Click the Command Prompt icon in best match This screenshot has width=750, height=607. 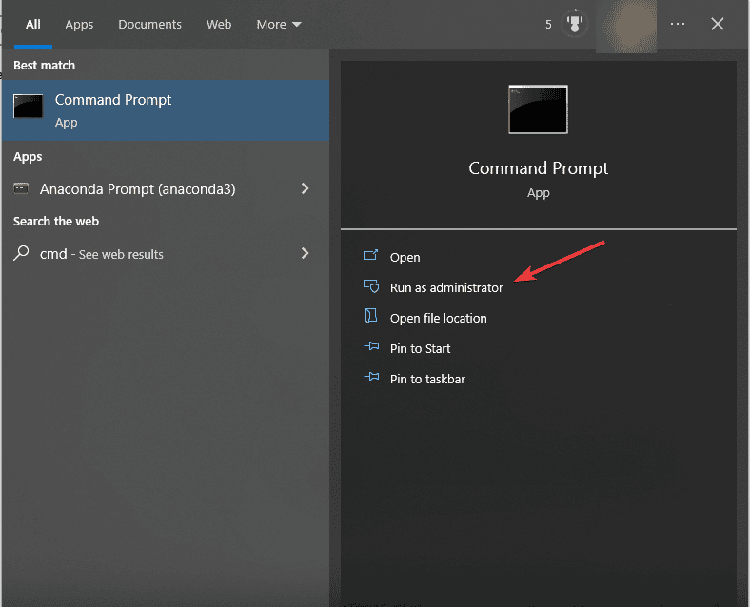tap(29, 107)
